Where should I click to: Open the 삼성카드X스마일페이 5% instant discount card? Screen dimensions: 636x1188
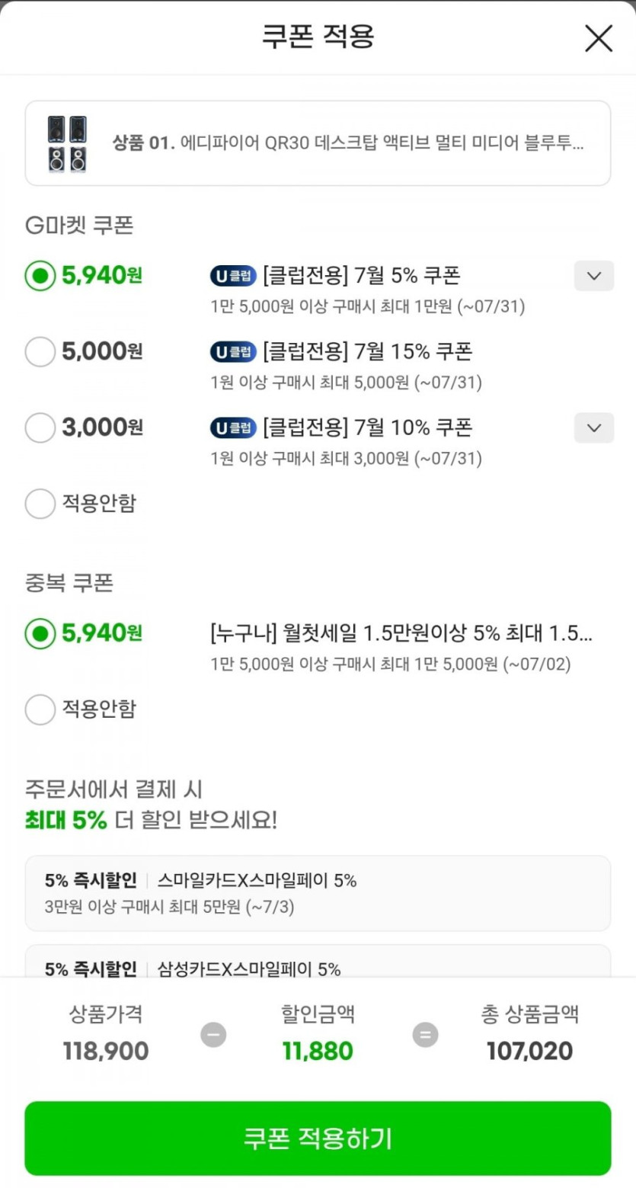[318, 962]
